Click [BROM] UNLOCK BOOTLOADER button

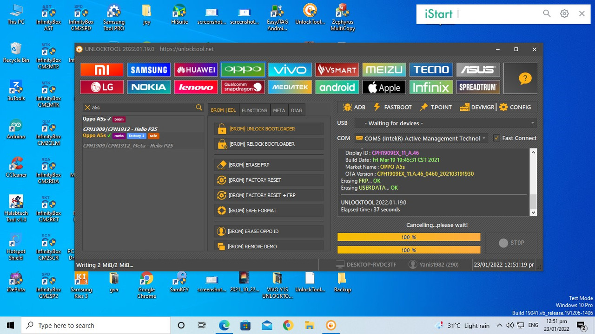pos(269,129)
